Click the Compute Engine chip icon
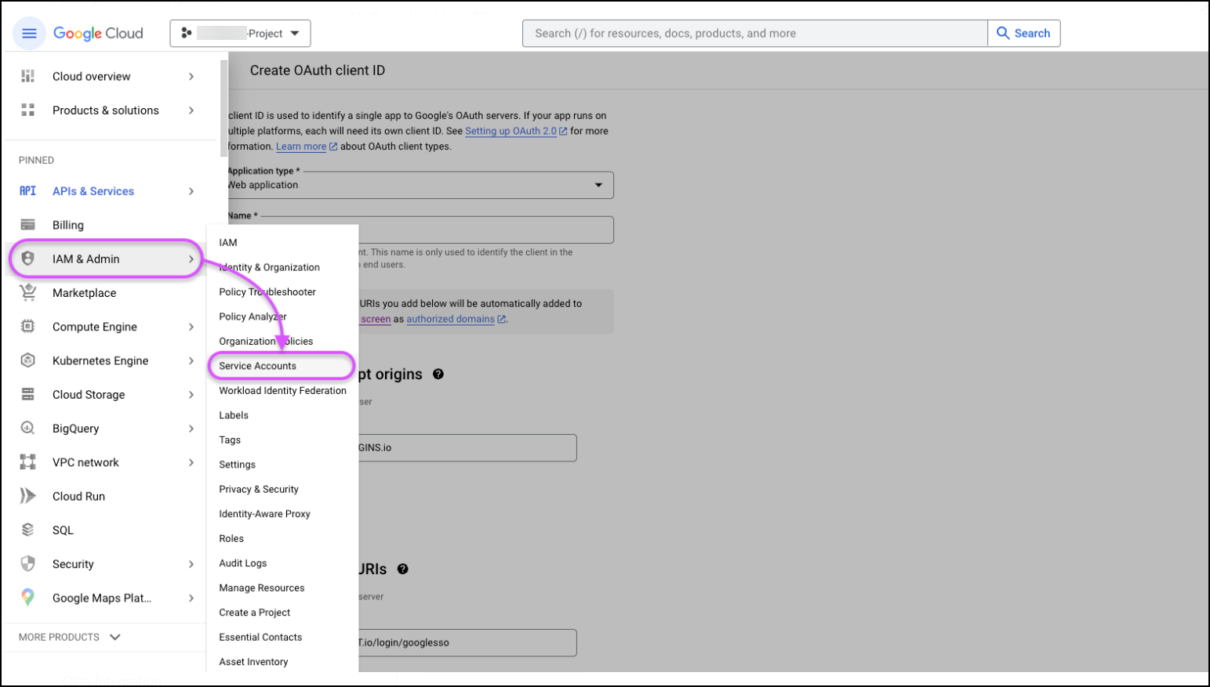The height and width of the screenshot is (687, 1210). (28, 327)
